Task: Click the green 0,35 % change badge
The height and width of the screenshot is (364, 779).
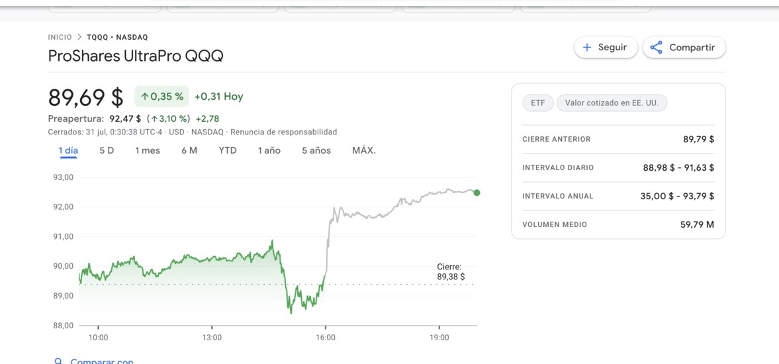Action: click(x=161, y=97)
